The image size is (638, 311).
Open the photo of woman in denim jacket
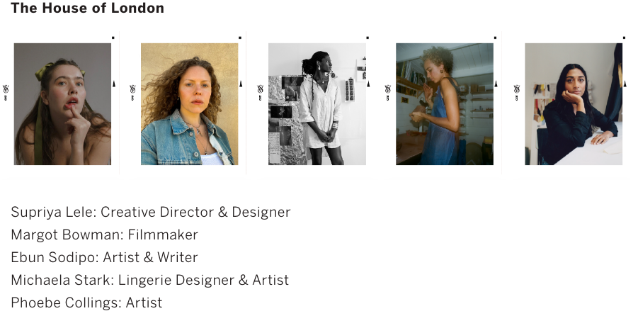pyautogui.click(x=190, y=104)
